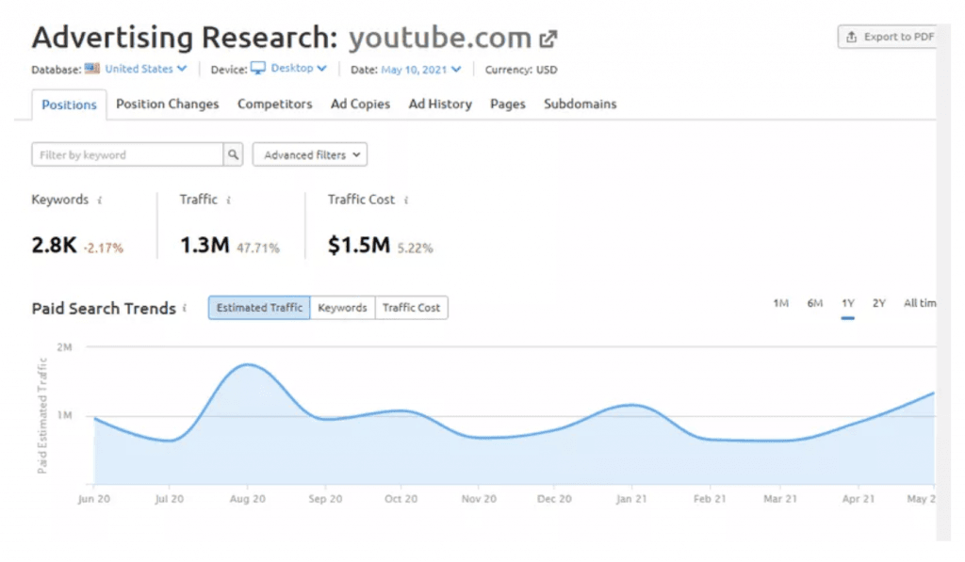Set chart range to 6M
This screenshot has height=562, width=965.
[815, 303]
